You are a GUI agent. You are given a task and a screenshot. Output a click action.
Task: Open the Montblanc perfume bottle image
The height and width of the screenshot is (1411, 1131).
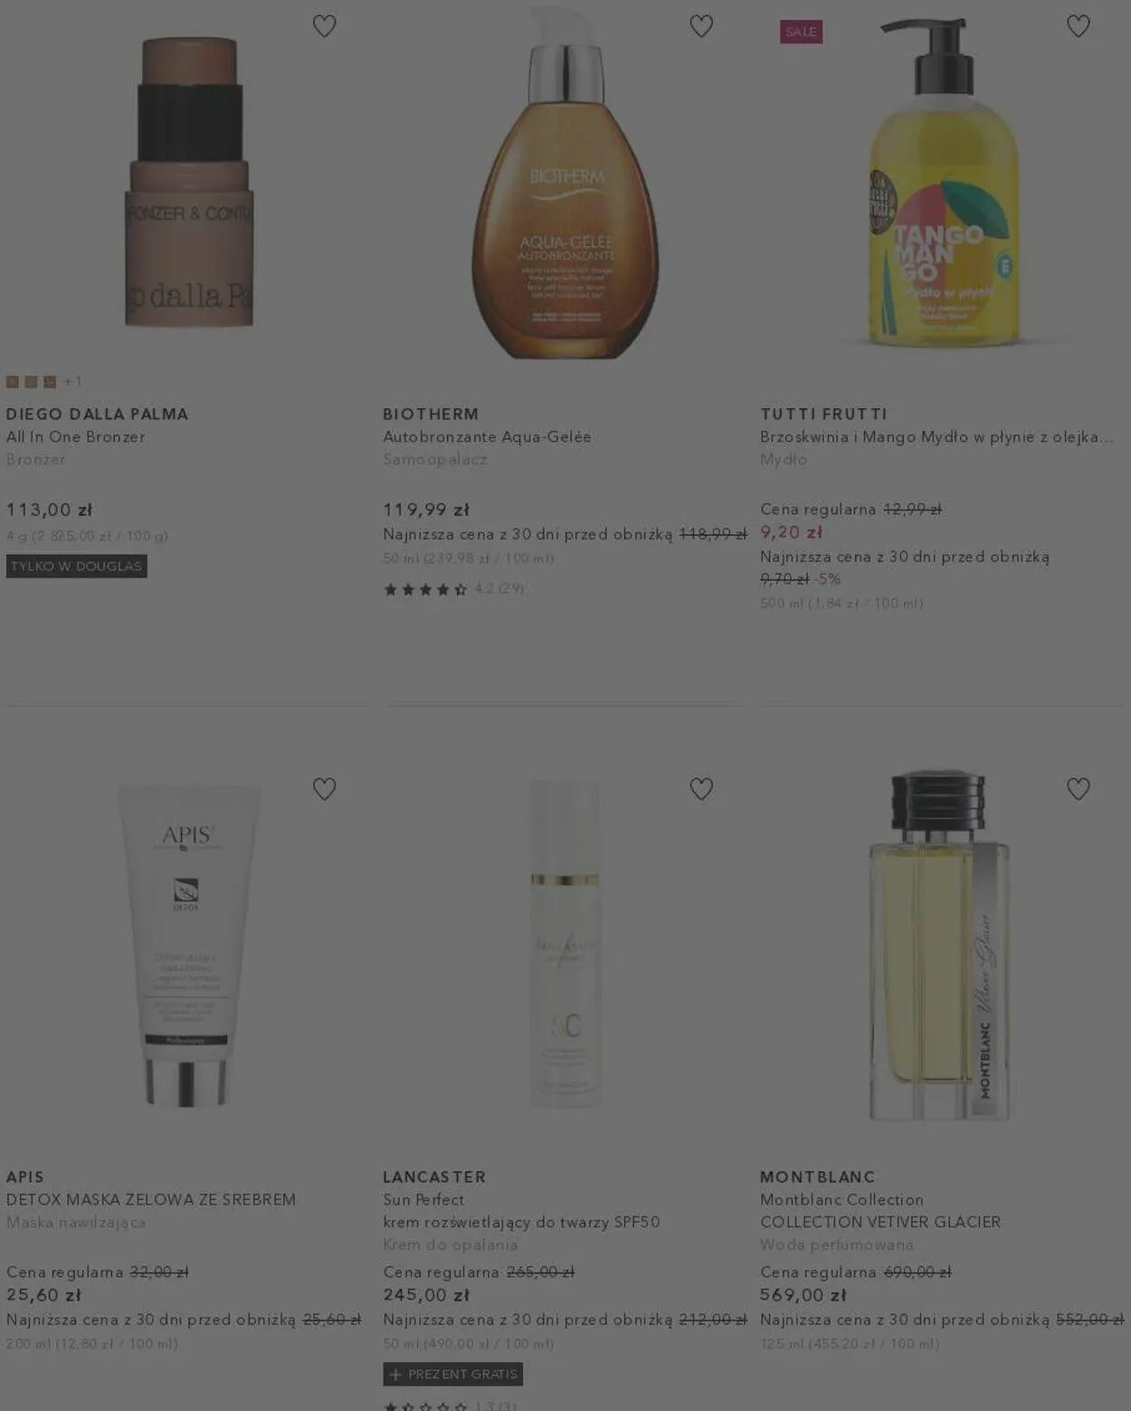939,946
